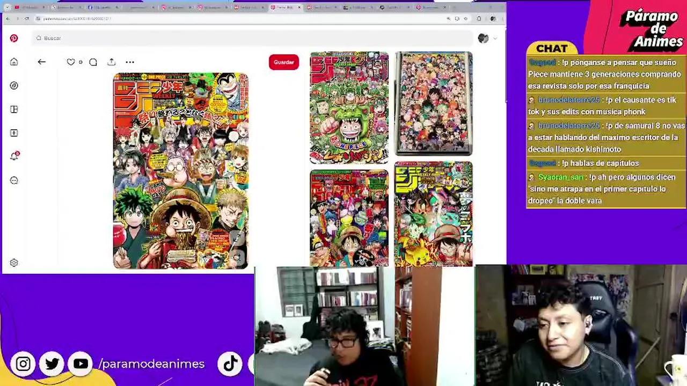Share the pin using the upload icon
Image resolution: width=687 pixels, height=386 pixels.
point(111,62)
